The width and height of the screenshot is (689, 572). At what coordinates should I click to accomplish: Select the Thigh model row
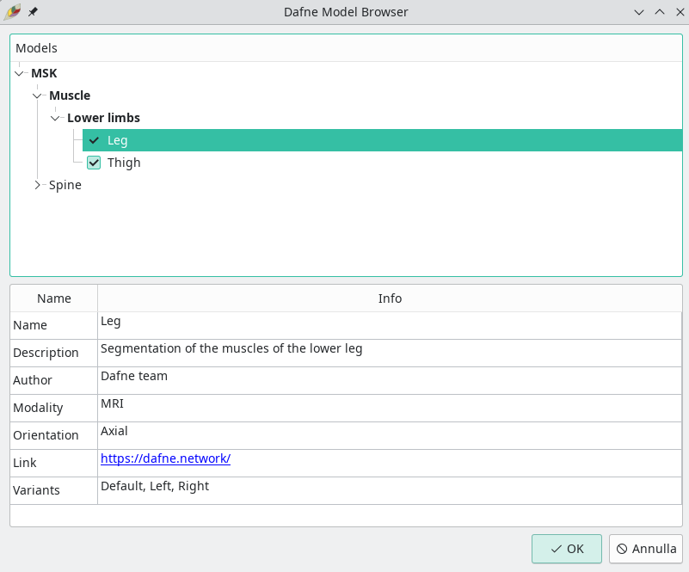pos(382,163)
